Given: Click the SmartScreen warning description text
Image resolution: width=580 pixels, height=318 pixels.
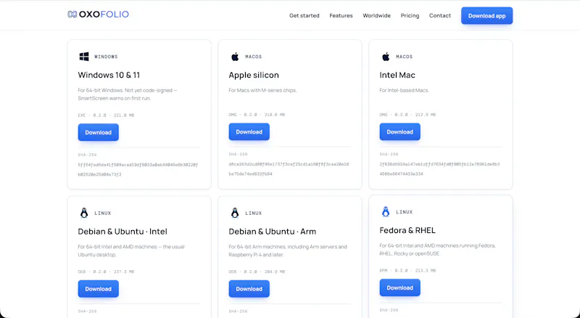Looking at the screenshot, I should pyautogui.click(x=128, y=94).
